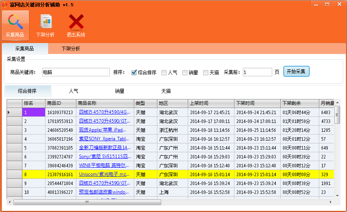Click the current row arrow indicator
This screenshot has height=212, width=347.
[9, 113]
